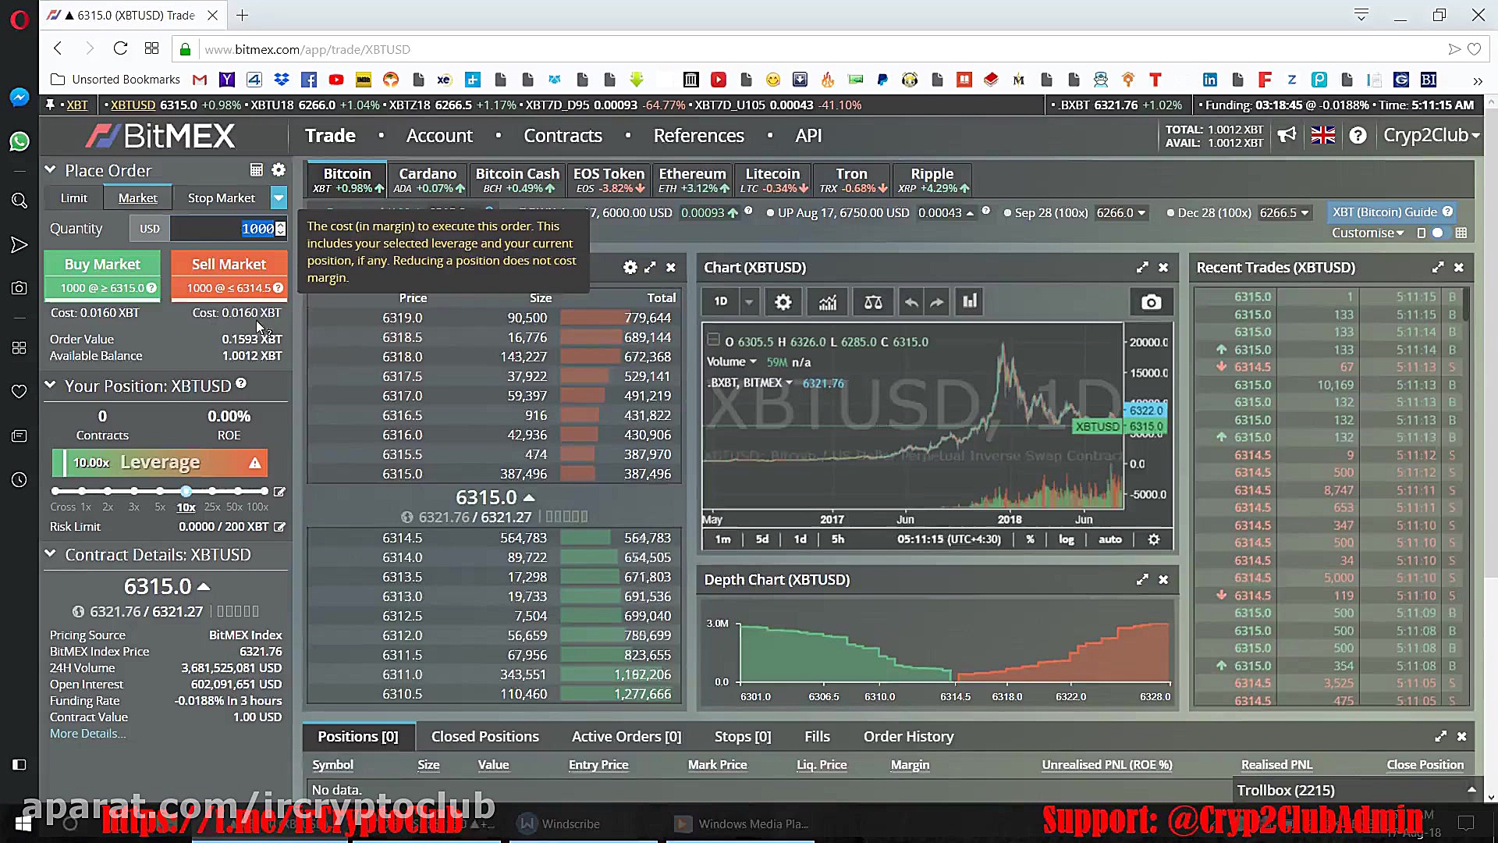Select the Ethereum instrument tab
Screen dimensions: 1498x843
click(692, 180)
